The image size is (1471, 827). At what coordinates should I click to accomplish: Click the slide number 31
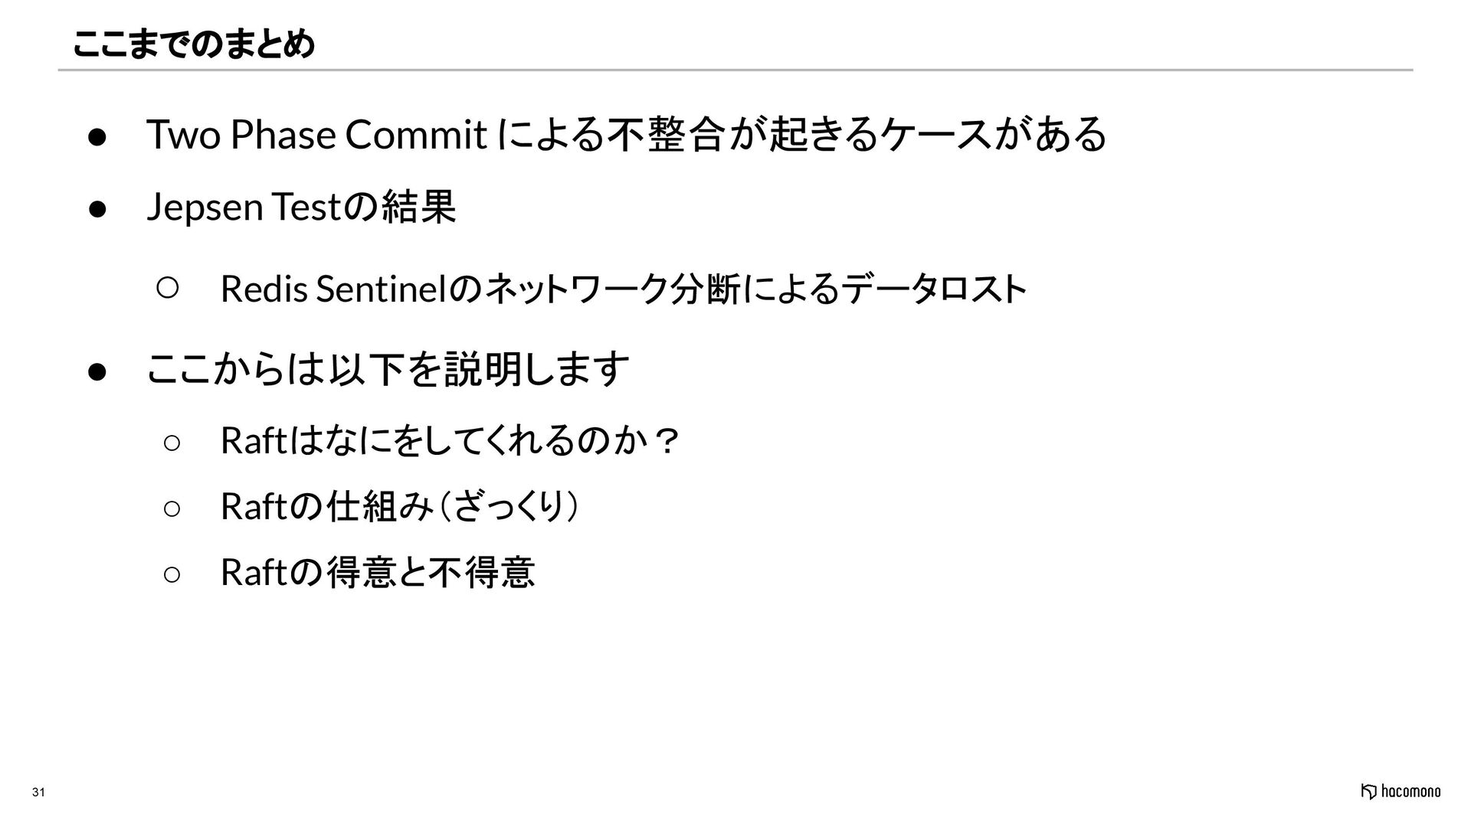pyautogui.click(x=37, y=794)
